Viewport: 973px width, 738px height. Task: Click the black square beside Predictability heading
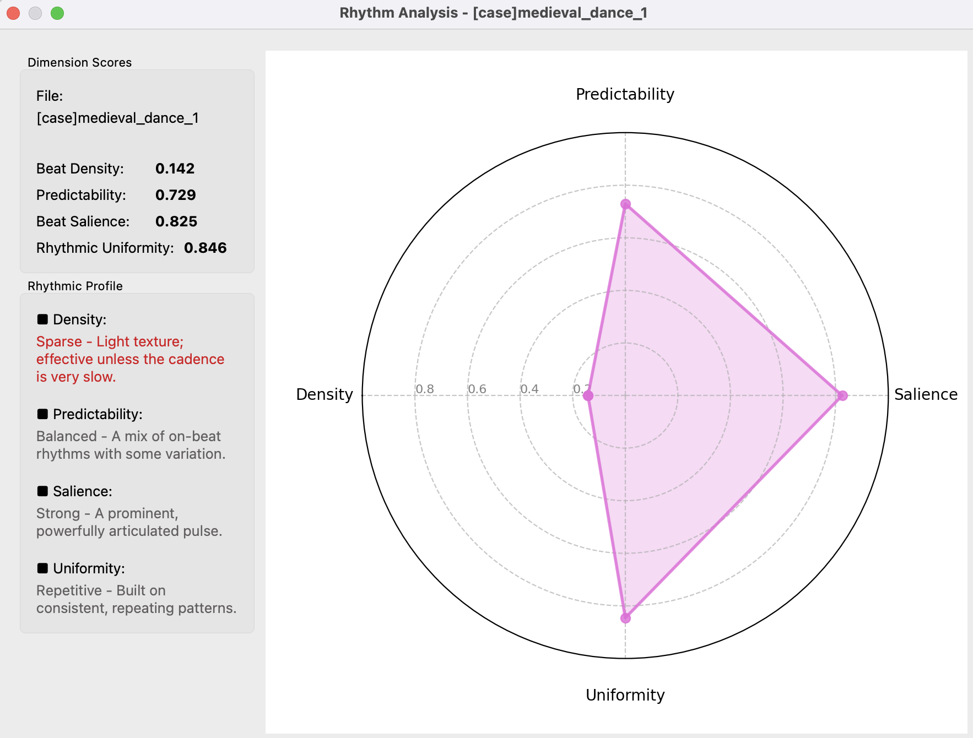click(x=42, y=414)
